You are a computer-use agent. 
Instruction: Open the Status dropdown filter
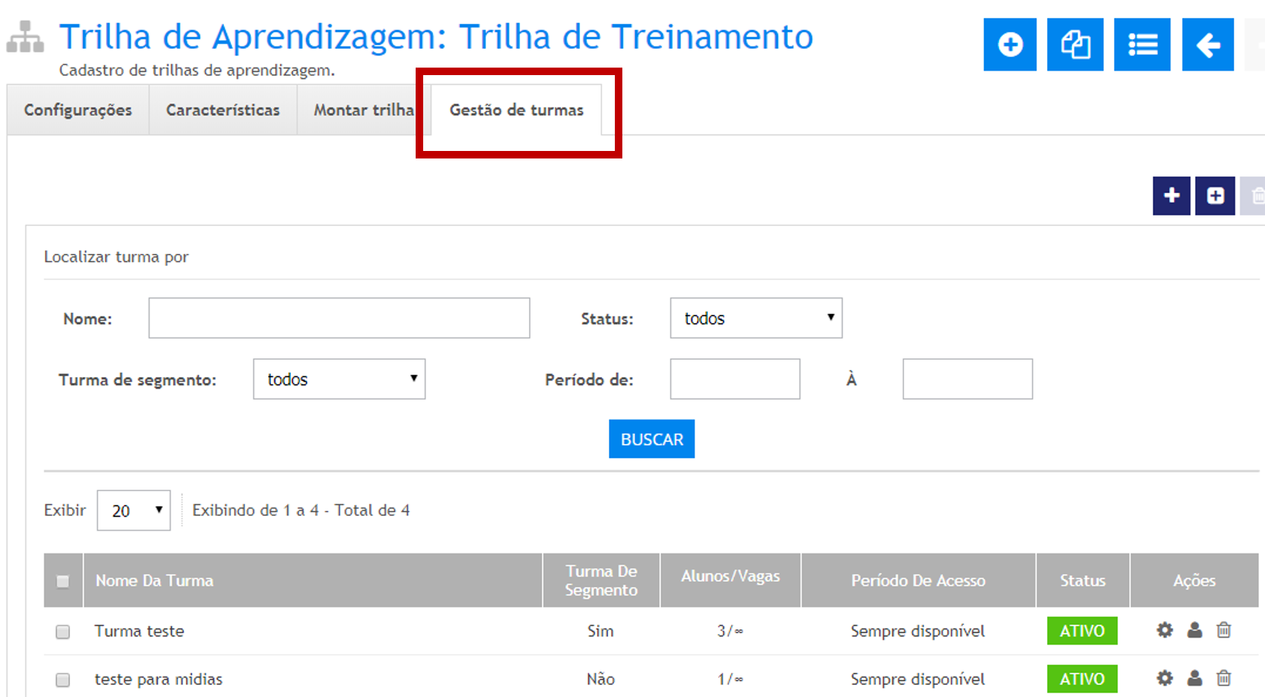[x=755, y=318]
